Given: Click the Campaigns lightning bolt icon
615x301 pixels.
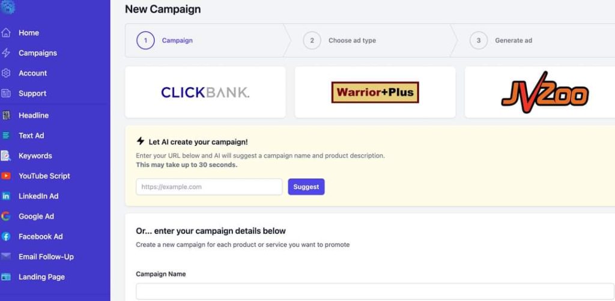Looking at the screenshot, I should point(6,53).
